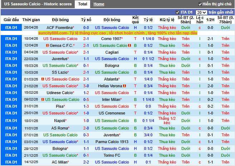Select the KQ tỷ lệ column header

point(167,20)
